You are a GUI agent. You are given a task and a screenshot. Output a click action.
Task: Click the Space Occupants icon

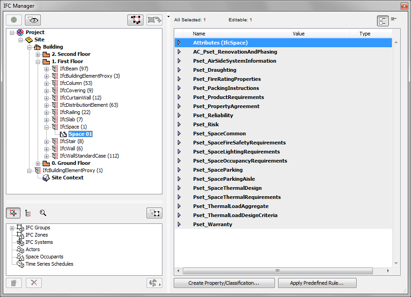pyautogui.click(x=20, y=257)
